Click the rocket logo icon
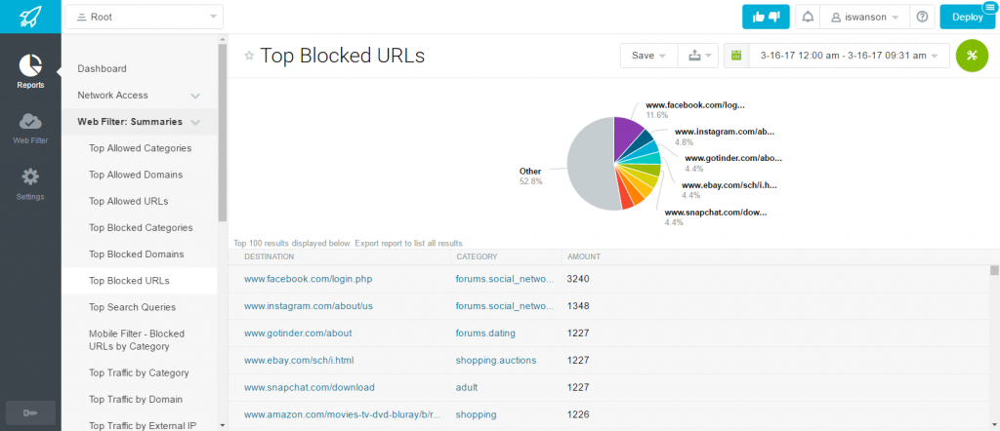The width and height of the screenshot is (1000, 431). point(30,17)
